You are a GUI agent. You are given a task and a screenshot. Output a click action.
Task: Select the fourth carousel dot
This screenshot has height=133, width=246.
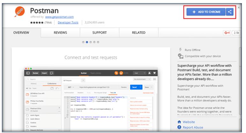point(94,42)
